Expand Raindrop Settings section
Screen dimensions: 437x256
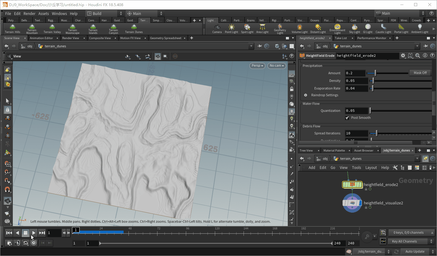305,95
